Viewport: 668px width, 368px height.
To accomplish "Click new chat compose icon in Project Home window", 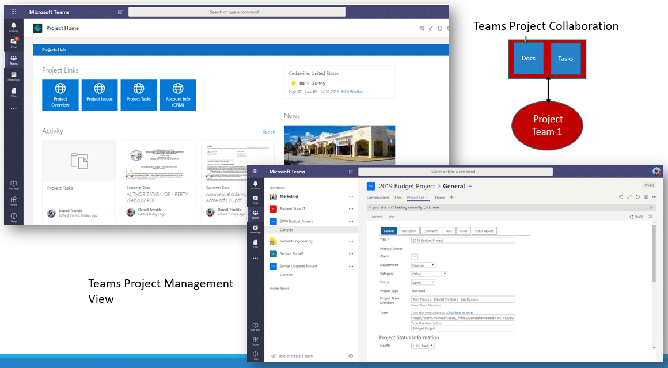I will tap(120, 12).
